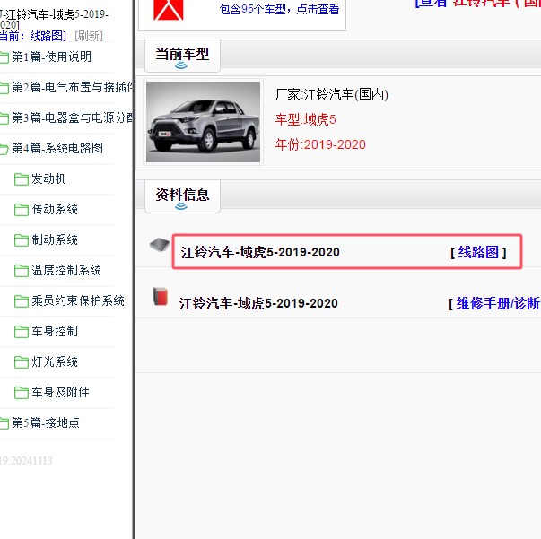Viewport: 541px width, 539px height.
Task: Click the gray chip icon for 线路图 row
Action: click(160, 245)
